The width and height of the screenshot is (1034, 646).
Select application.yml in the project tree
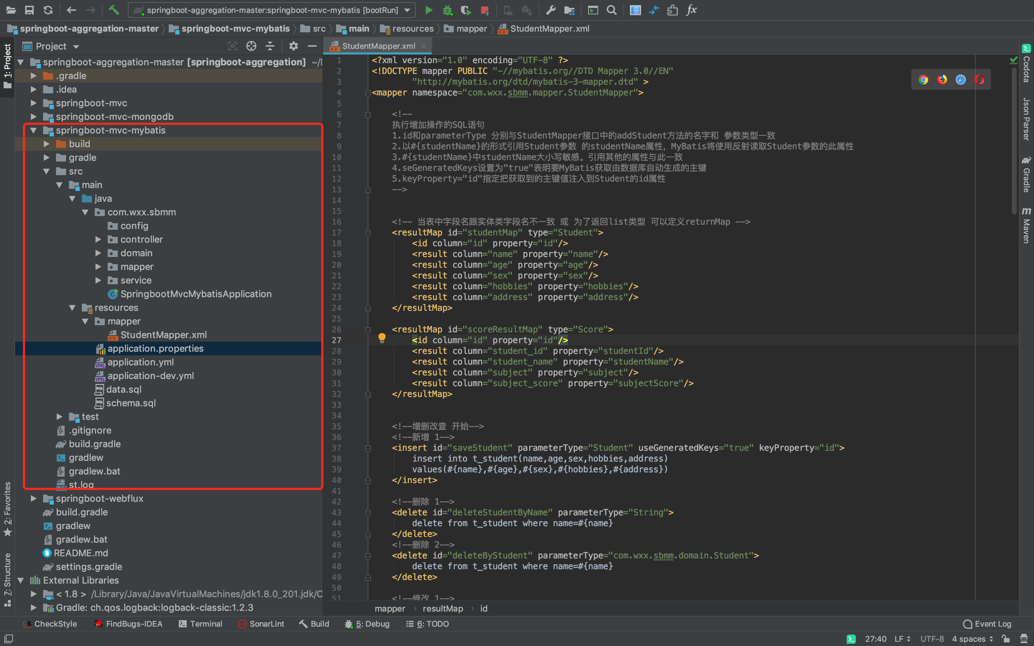click(x=140, y=362)
